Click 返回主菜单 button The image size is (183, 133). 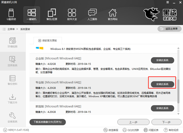pyautogui.click(x=169, y=29)
